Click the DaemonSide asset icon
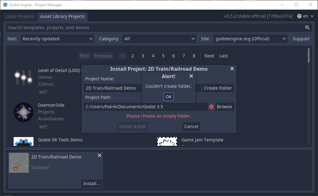Image resolution: width=318 pixels, height=196 pixels. (x=24, y=112)
